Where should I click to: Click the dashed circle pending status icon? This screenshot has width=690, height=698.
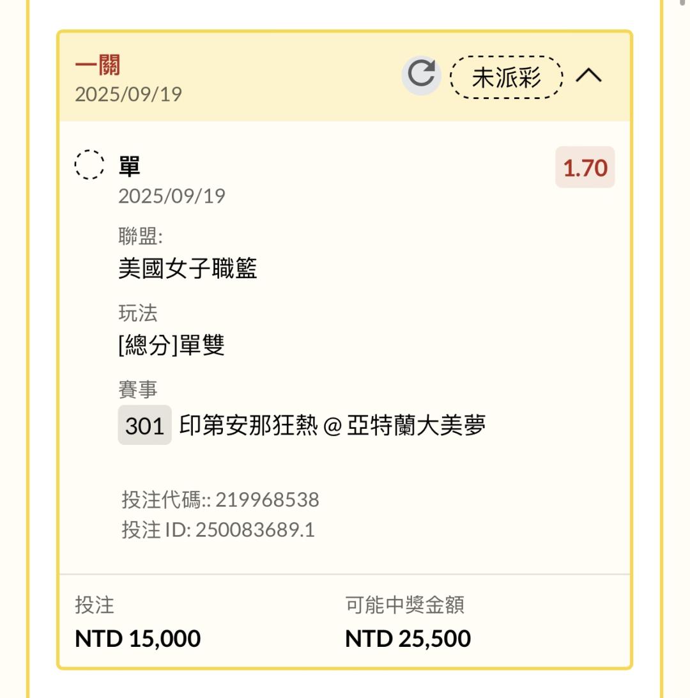pos(89,165)
